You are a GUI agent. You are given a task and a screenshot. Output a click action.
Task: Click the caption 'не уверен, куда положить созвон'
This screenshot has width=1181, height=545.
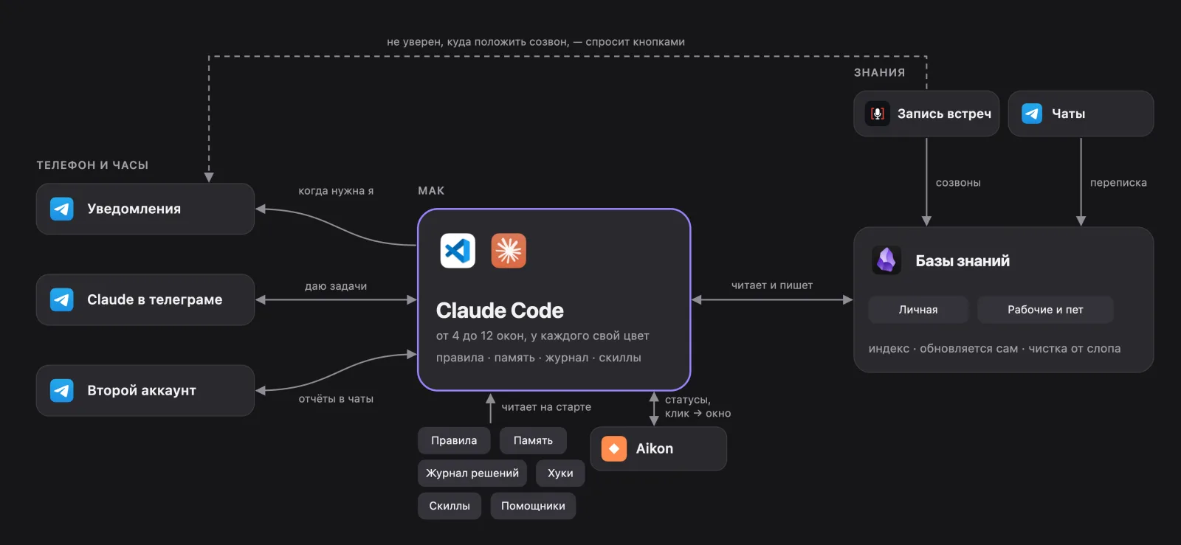coord(478,42)
